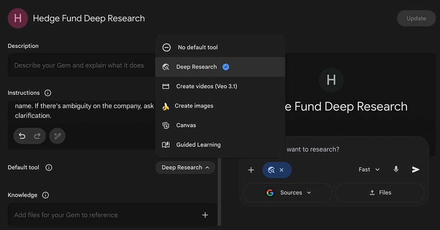Click the Veo video clapperboard icon
The width and height of the screenshot is (440, 230).
click(166, 86)
